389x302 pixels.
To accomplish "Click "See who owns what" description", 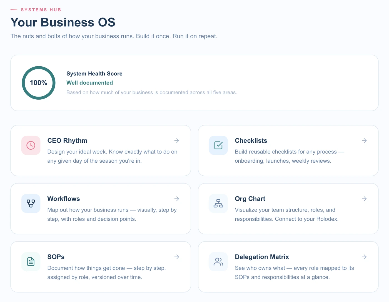I will 295,273.
